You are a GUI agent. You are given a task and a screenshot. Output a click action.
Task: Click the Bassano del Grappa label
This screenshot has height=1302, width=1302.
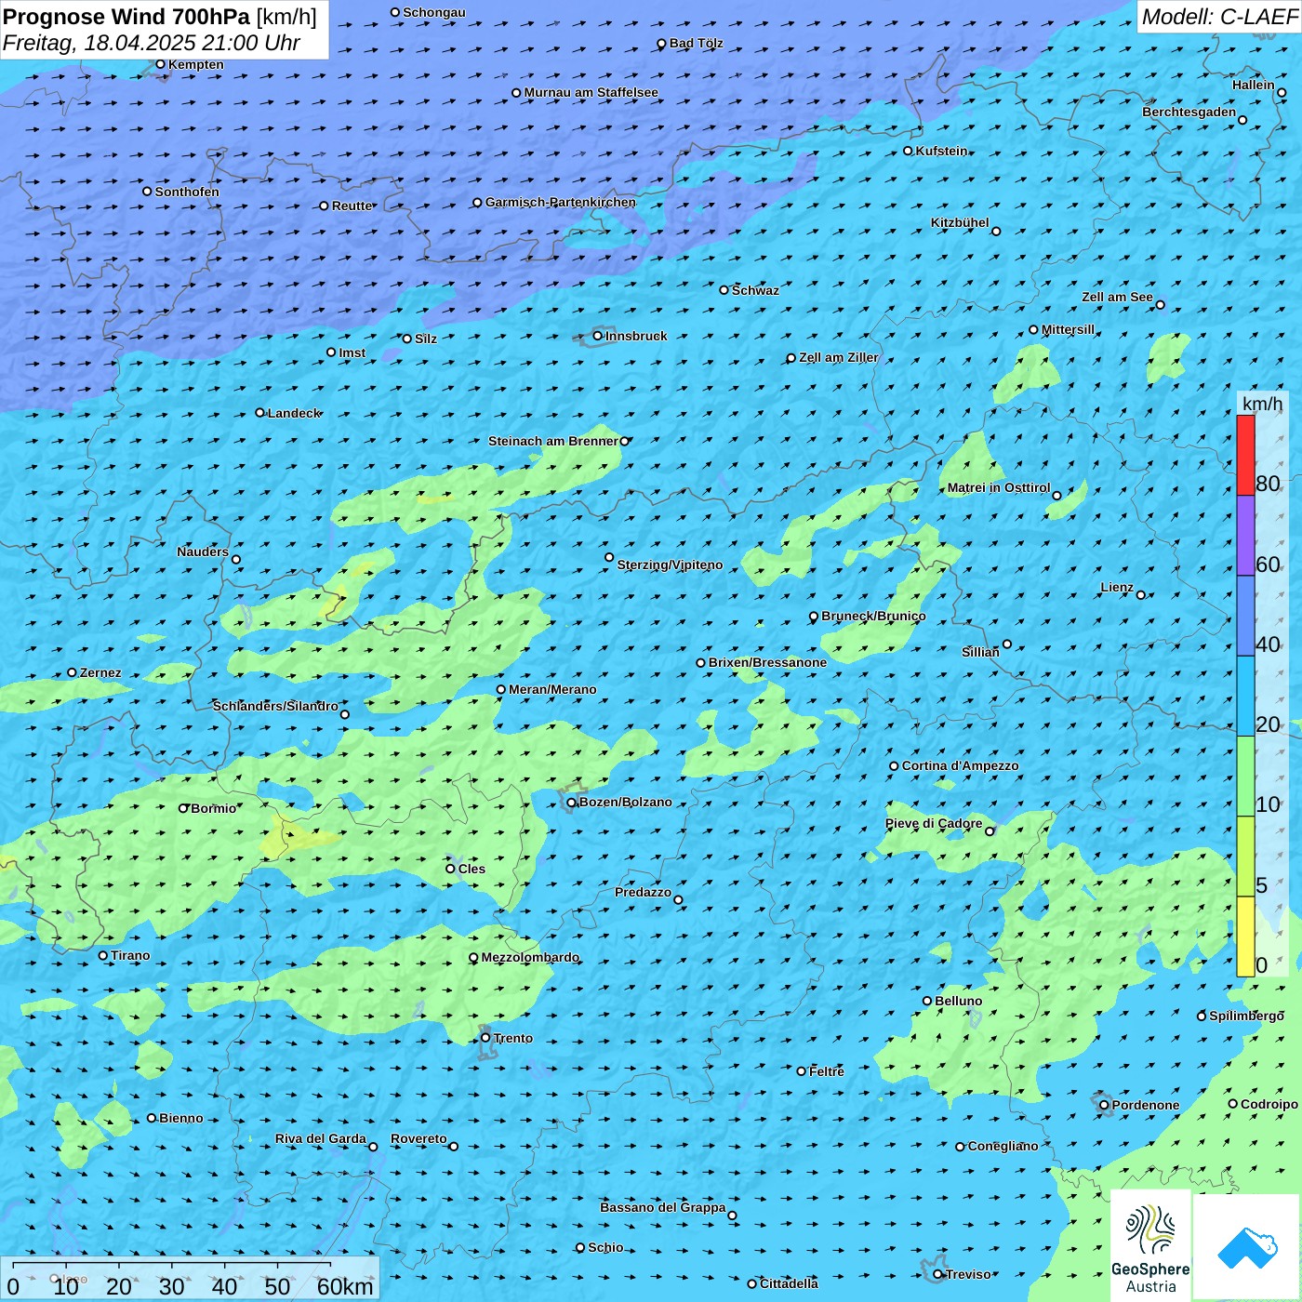tap(662, 1207)
